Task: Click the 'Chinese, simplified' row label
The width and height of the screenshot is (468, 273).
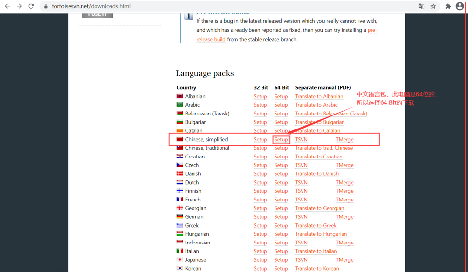Action: coord(206,139)
